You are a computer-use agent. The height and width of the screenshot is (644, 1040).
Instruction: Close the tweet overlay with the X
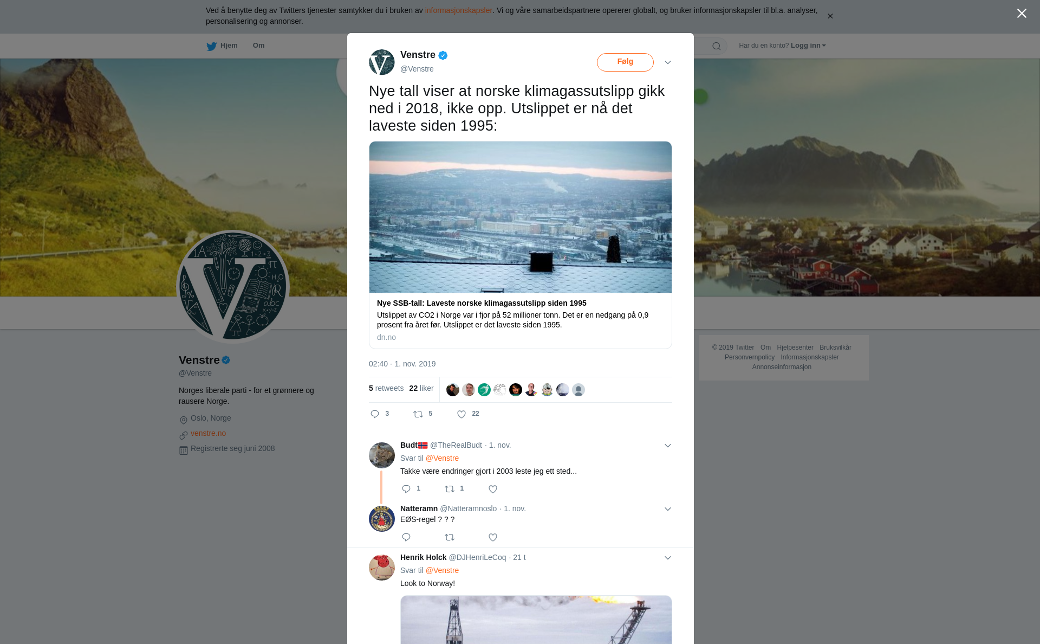pyautogui.click(x=1022, y=14)
